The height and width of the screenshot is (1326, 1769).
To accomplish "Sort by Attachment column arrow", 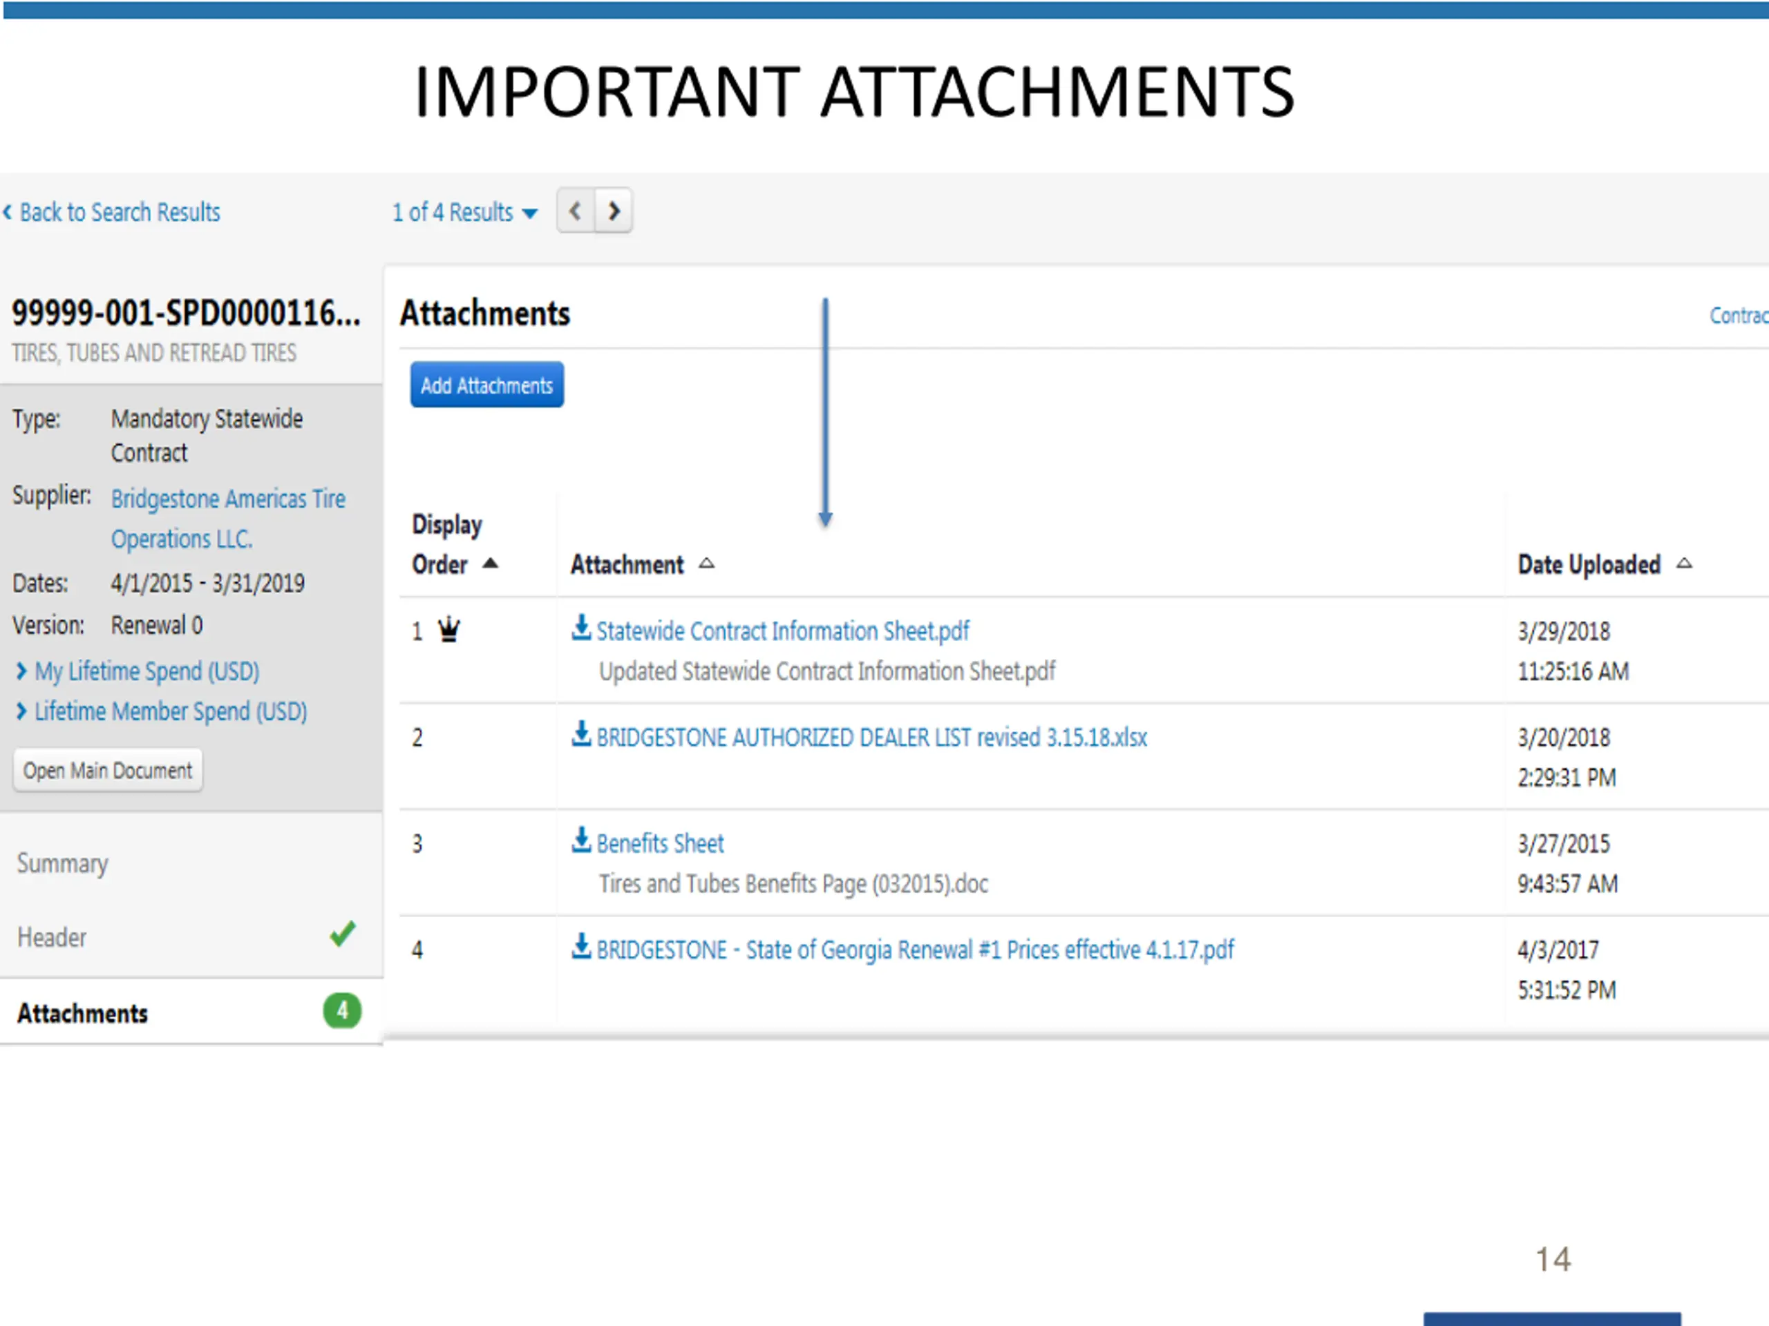I will (707, 564).
